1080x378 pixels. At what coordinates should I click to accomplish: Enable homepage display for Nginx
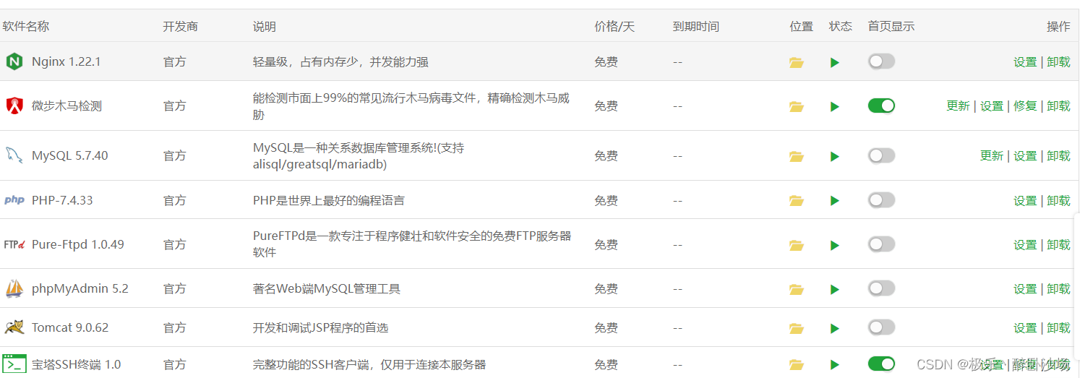[881, 61]
